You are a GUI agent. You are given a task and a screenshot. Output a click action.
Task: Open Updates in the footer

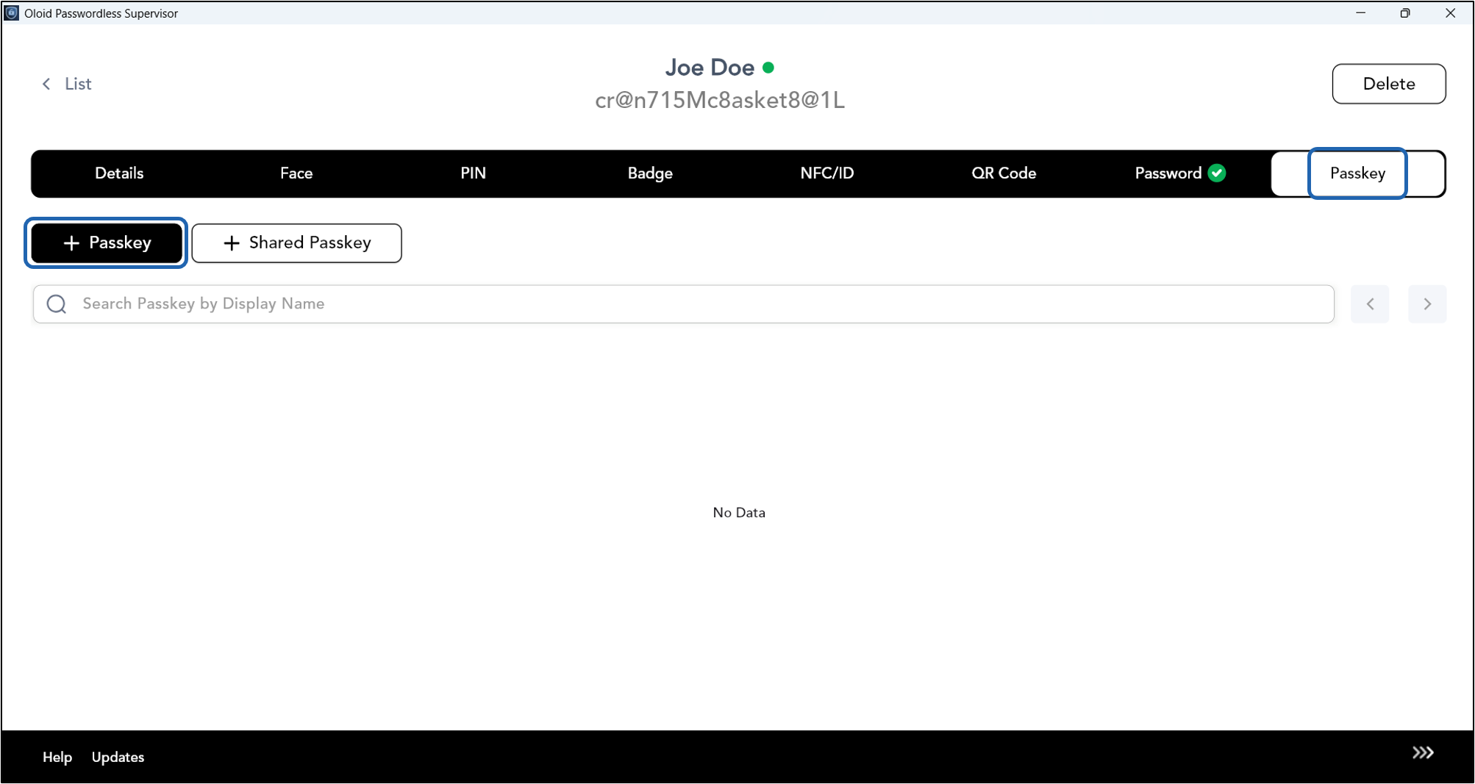(x=118, y=757)
